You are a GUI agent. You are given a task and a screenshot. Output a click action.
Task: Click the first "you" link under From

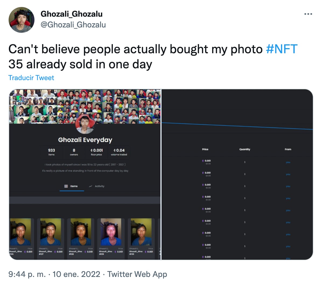pos(288,162)
